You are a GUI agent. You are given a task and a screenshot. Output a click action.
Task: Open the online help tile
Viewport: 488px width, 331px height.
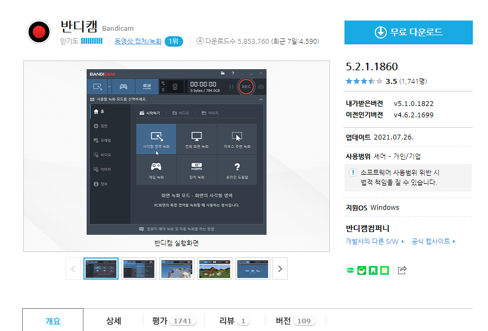click(237, 170)
